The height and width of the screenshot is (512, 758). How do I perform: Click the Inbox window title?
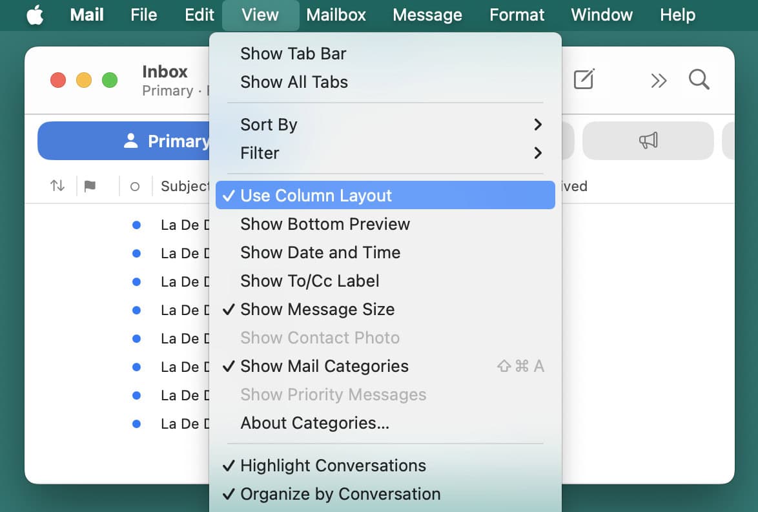[x=165, y=72]
